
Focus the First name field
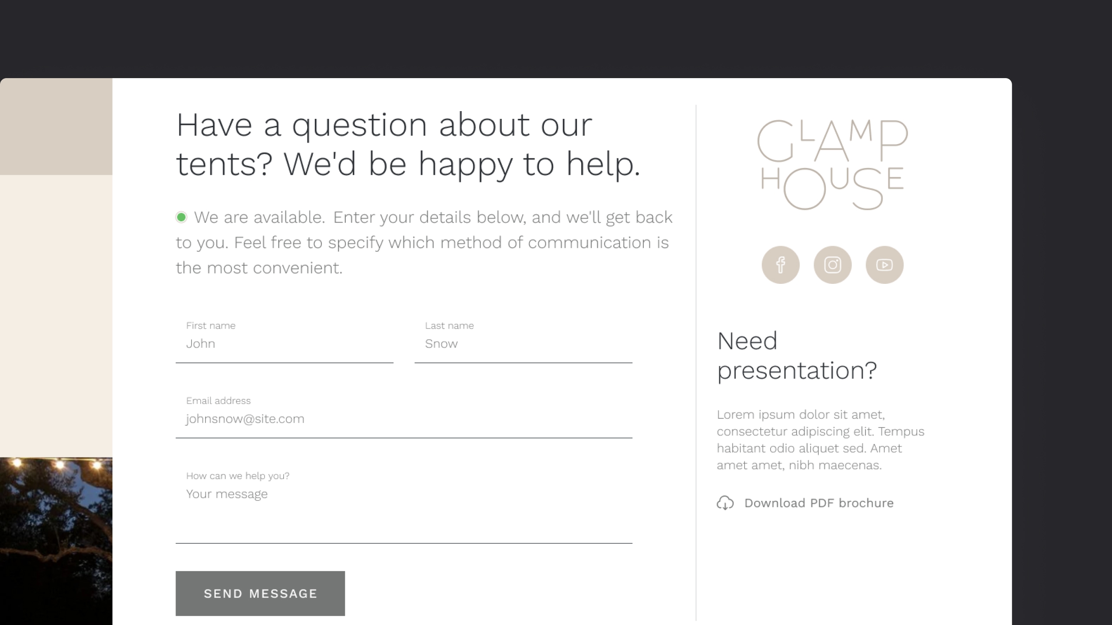point(285,344)
